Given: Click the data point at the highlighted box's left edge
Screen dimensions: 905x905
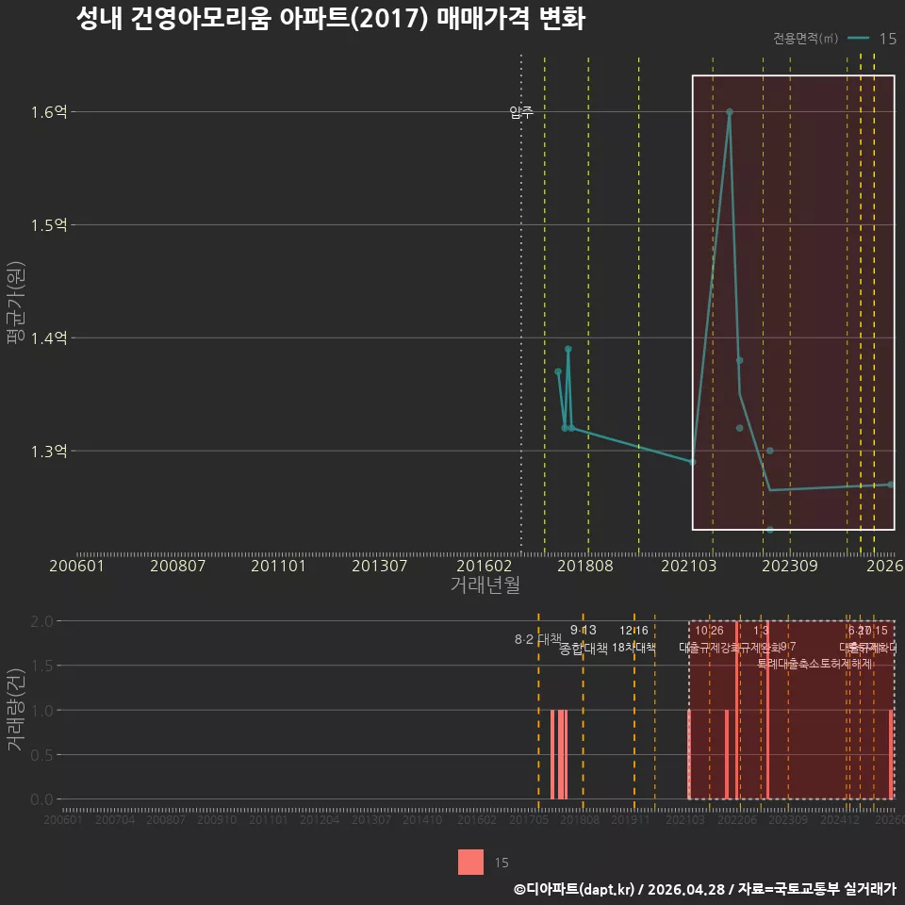Looking at the screenshot, I should [x=693, y=462].
